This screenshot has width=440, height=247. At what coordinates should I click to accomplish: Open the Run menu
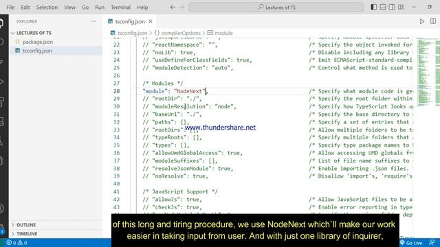click(x=100, y=8)
